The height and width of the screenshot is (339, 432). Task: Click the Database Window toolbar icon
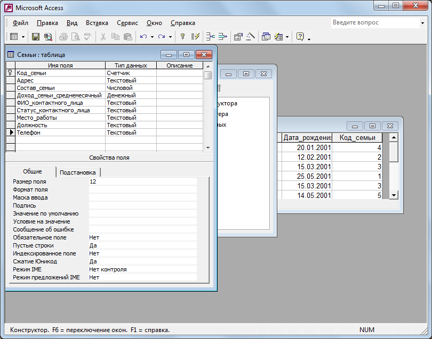coord(266,37)
